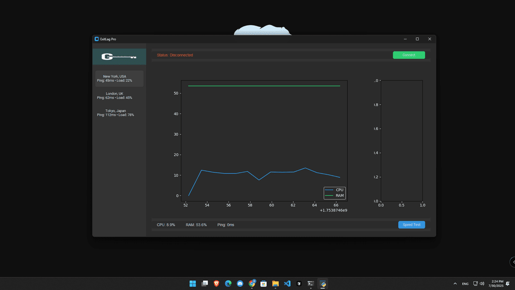
Task: Maximize the ExitLag Pro window
Action: (x=417, y=39)
